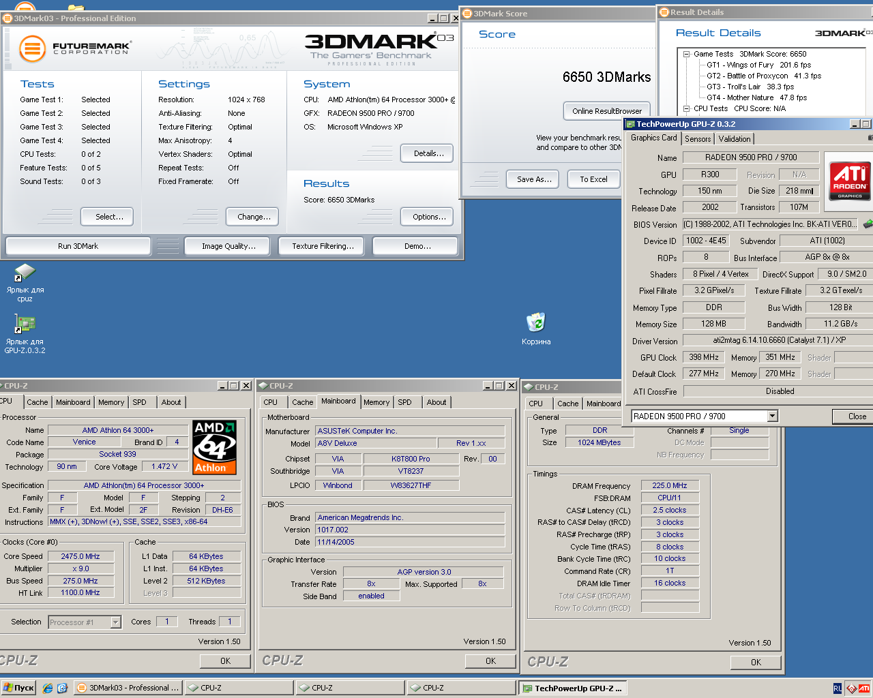Launch Internet Explorer from quick launch
873x698 pixels.
tap(48, 688)
